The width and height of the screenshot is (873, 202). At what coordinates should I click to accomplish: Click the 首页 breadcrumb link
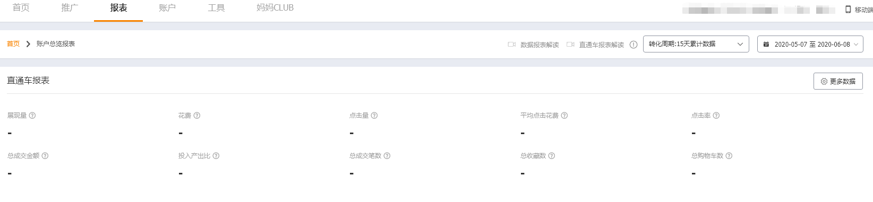13,44
